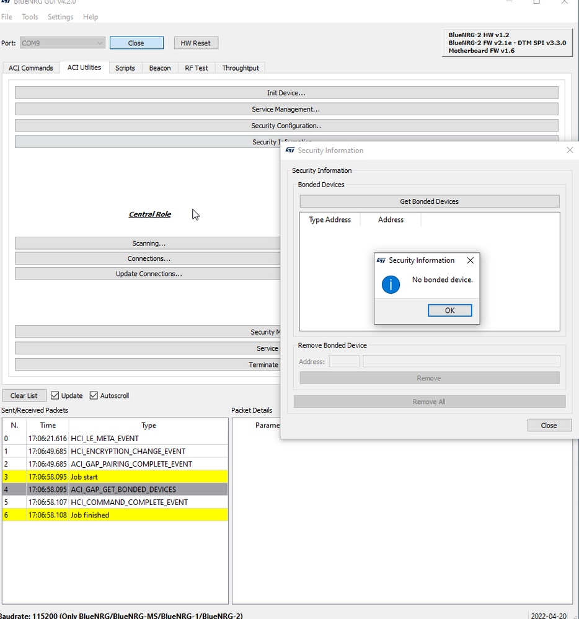Viewport: 579px width, 619px height.
Task: Switch to the Scripts tab
Action: [125, 68]
